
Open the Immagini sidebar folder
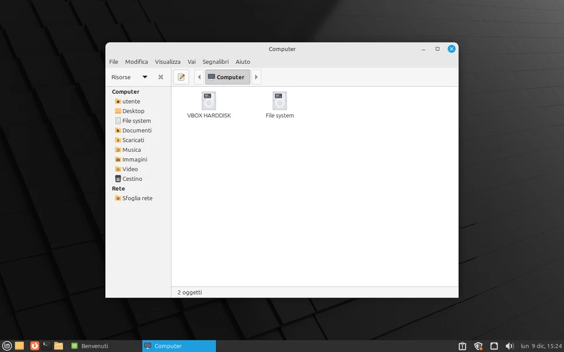pos(134,159)
